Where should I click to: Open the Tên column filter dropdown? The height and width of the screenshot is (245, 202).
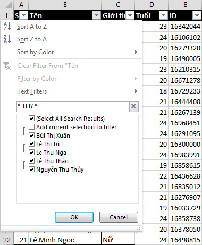(x=96, y=15)
